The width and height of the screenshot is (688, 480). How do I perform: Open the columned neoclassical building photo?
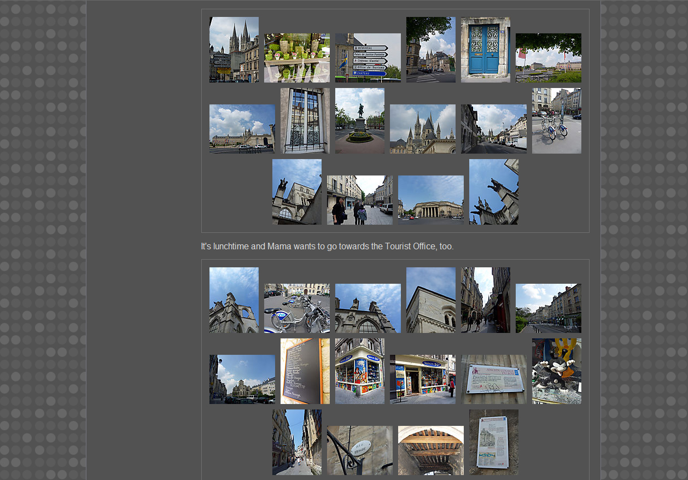tap(430, 200)
